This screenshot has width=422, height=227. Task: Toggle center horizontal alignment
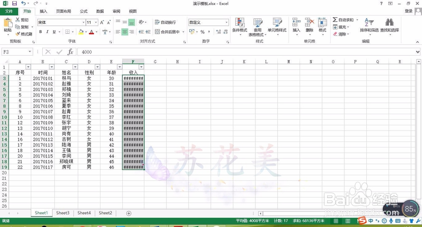point(124,32)
